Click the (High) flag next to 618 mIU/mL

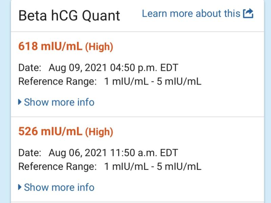click(x=99, y=47)
